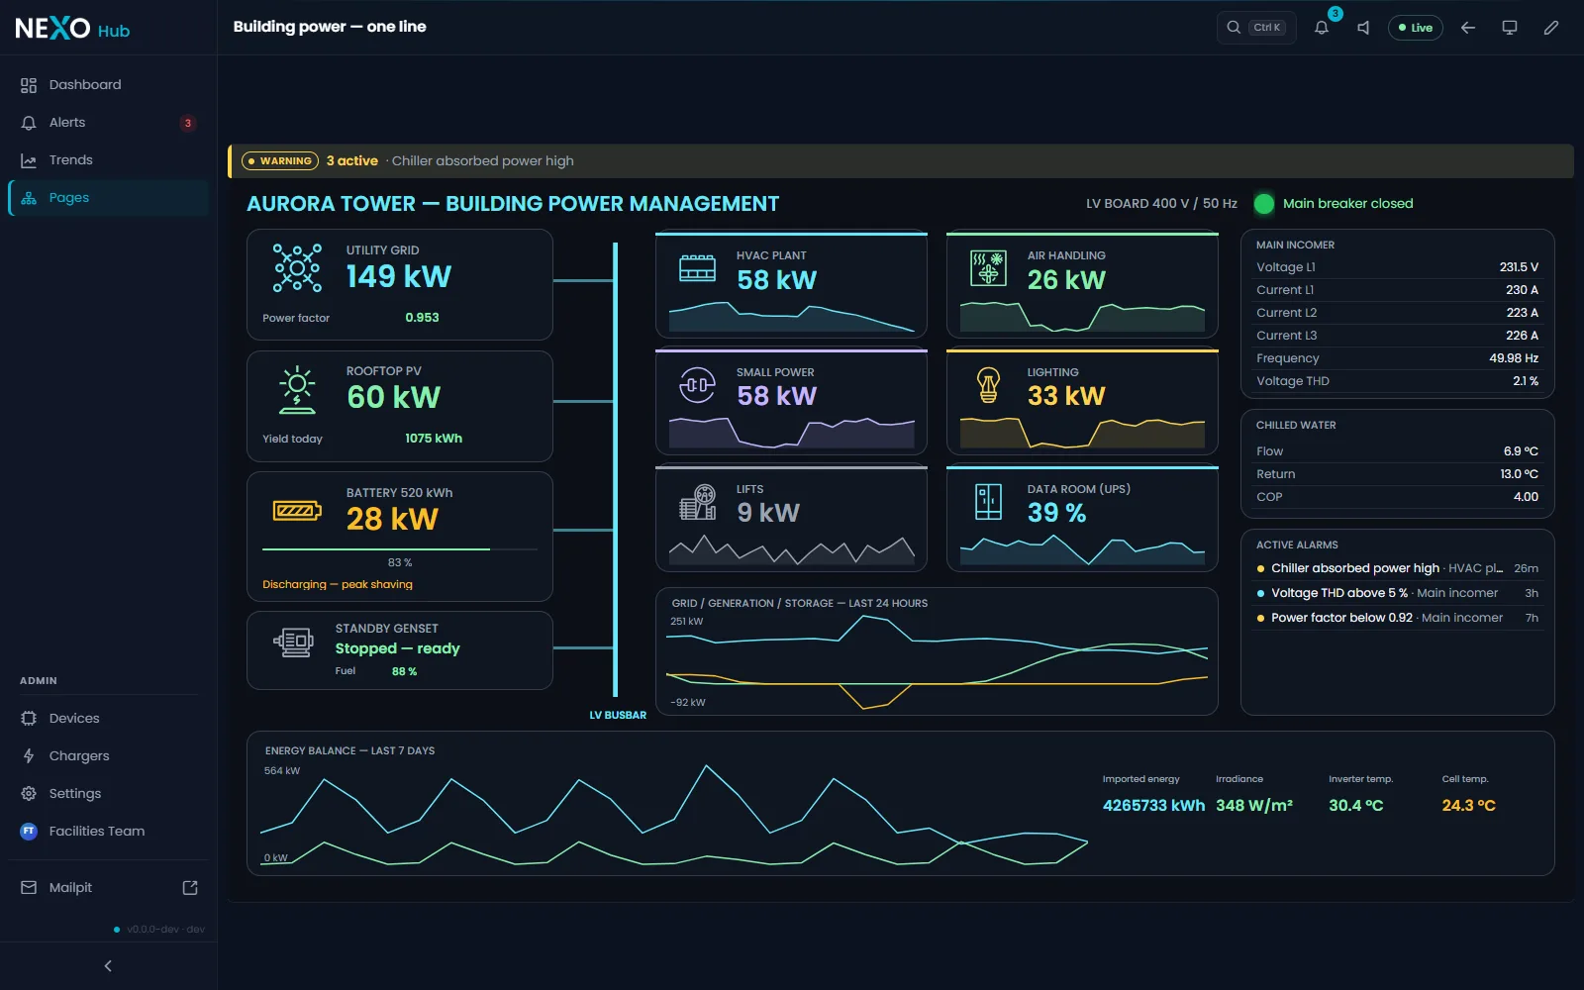Select Lifts 9 kW reading

tap(768, 513)
